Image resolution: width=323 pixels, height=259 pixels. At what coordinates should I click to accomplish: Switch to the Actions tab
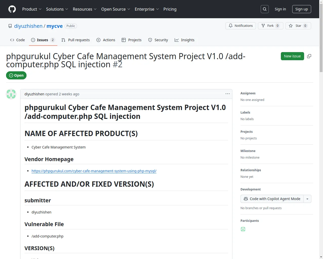pyautogui.click(x=106, y=40)
